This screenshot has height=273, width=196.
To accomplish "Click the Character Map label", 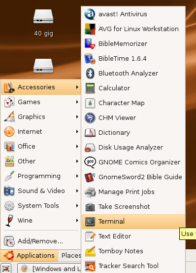I will point(122,103).
